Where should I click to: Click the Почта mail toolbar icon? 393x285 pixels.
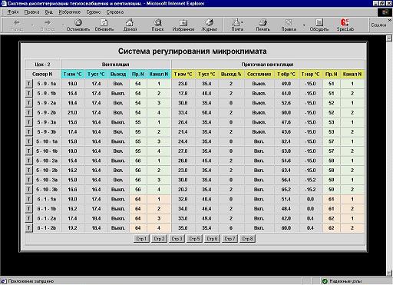pyautogui.click(x=236, y=22)
